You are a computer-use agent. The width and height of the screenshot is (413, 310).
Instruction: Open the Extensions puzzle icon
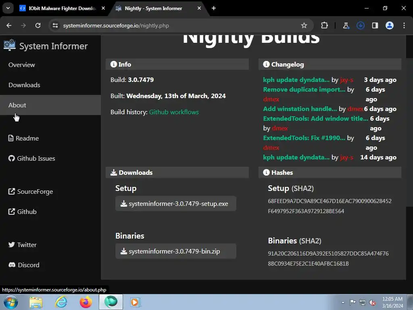[325, 25]
